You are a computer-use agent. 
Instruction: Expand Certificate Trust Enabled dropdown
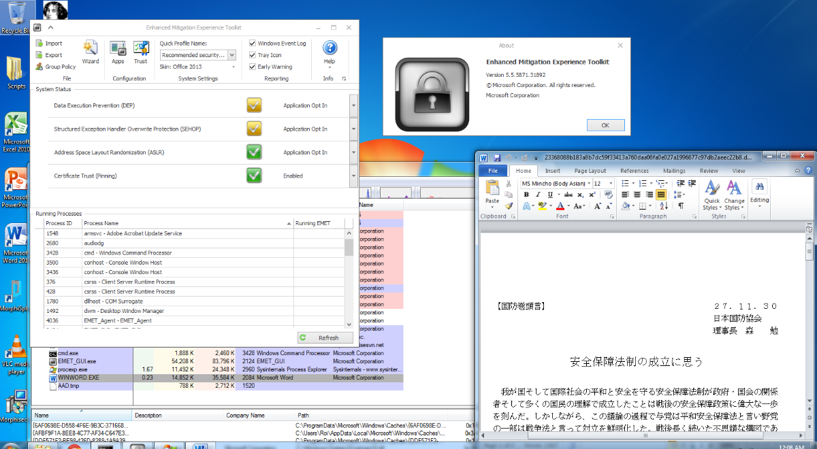pyautogui.click(x=353, y=176)
